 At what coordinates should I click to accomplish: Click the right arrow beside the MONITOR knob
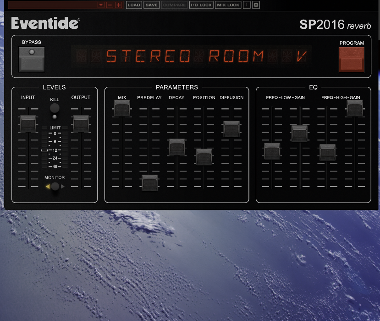pyautogui.click(x=63, y=186)
